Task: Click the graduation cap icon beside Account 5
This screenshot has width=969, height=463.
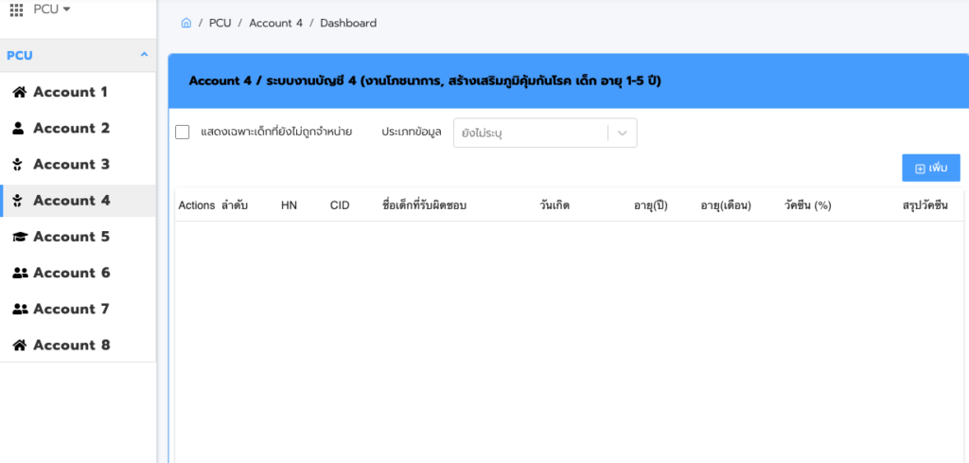Action: pyautogui.click(x=18, y=237)
